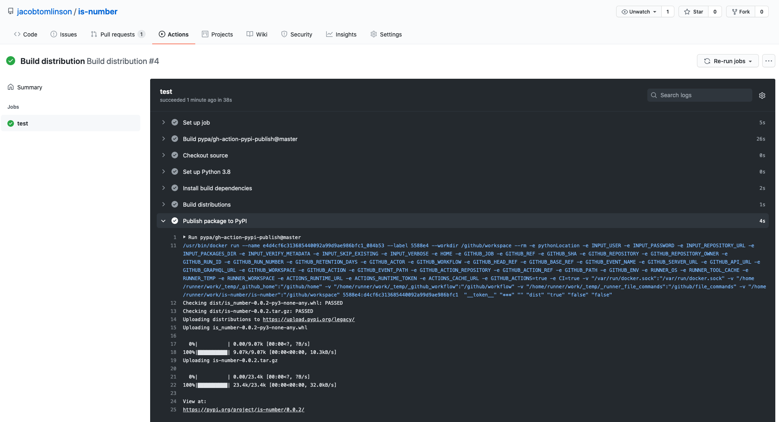Open the Insights graph icon
Image resolution: width=779 pixels, height=422 pixels.
[x=329, y=34]
